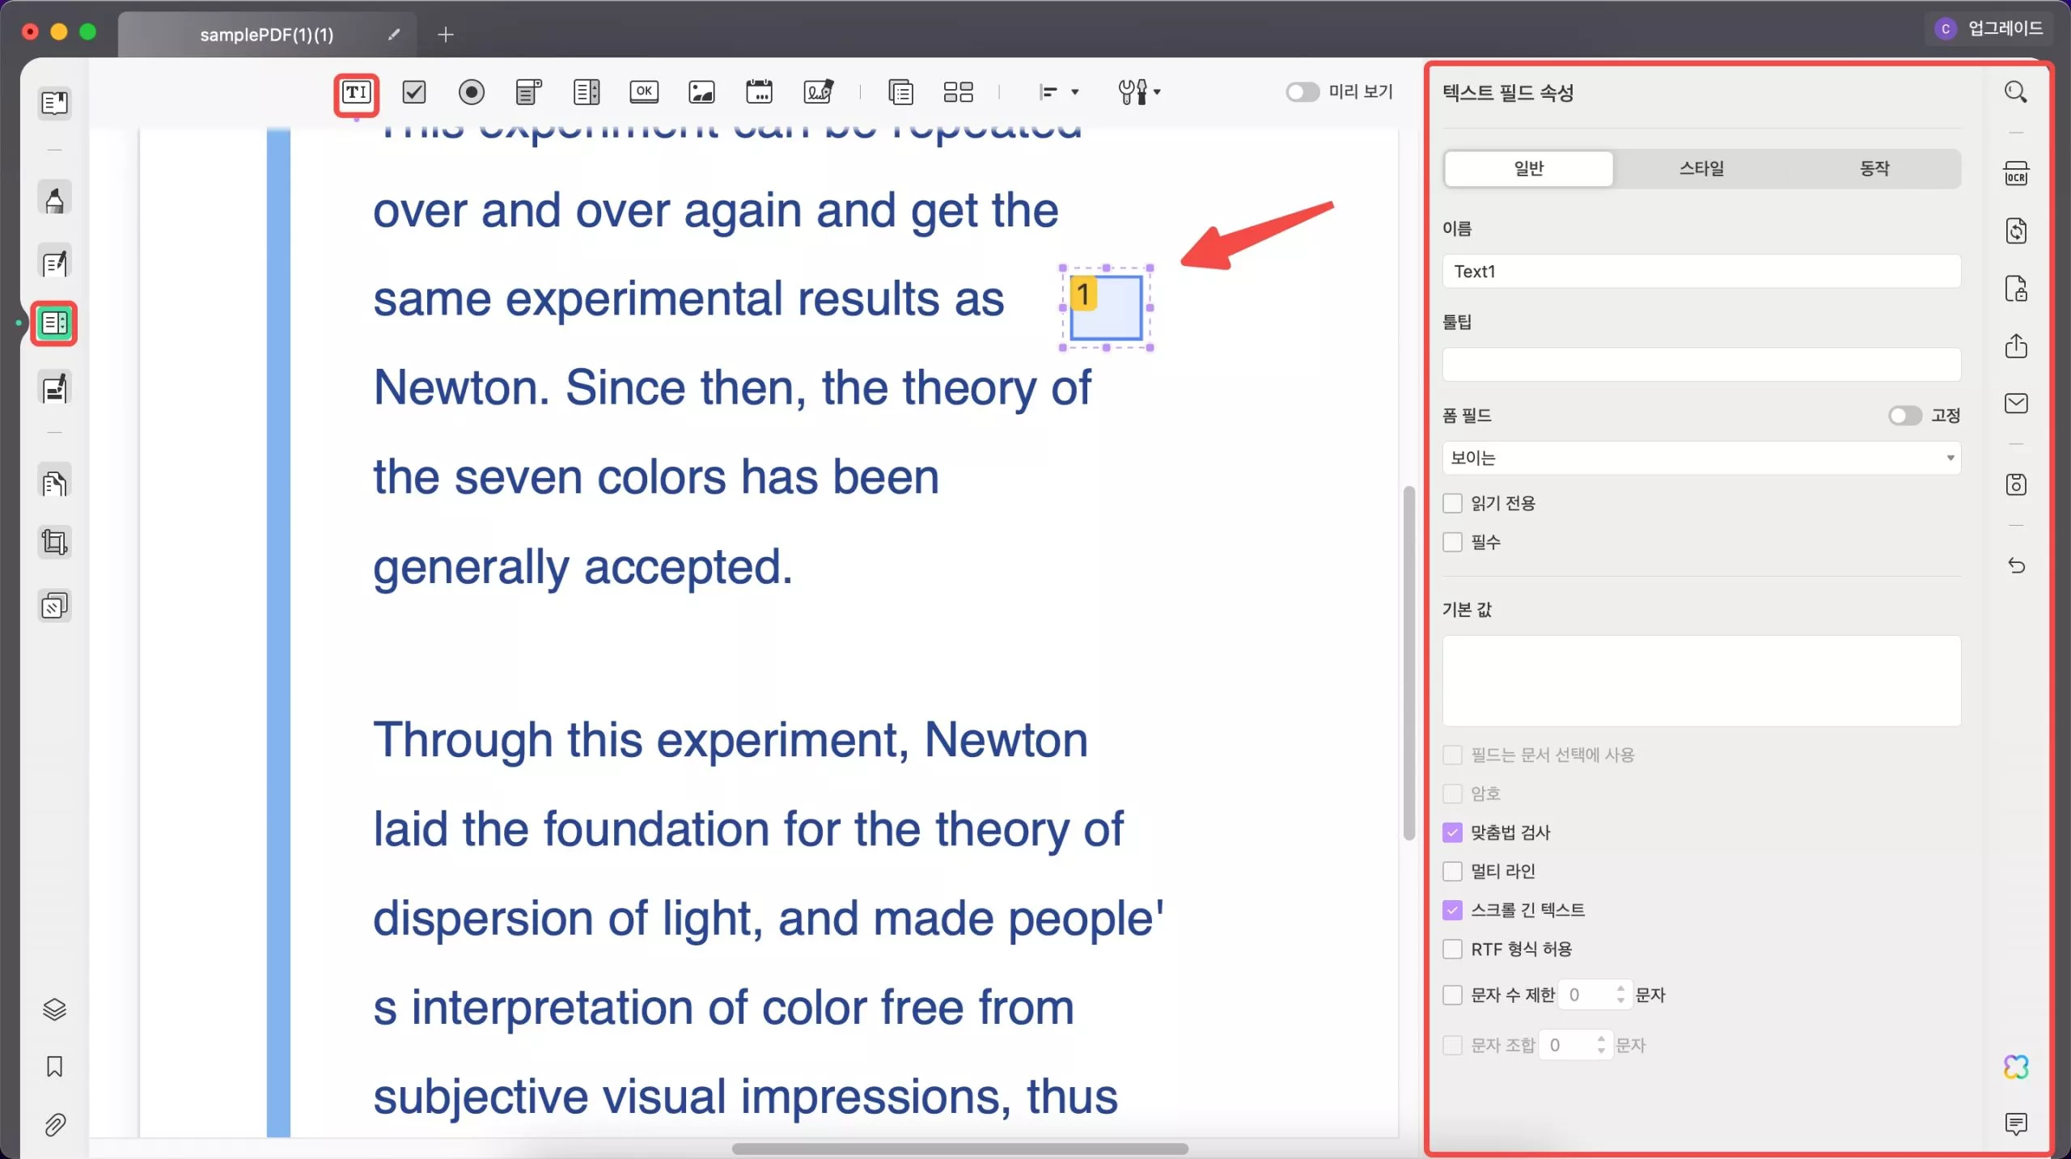Click the tab rename pencil icon

tap(394, 35)
